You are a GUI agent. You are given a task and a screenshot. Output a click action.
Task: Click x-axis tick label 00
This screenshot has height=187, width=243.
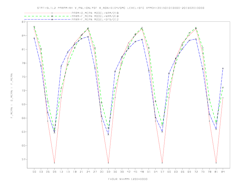tap(34, 172)
